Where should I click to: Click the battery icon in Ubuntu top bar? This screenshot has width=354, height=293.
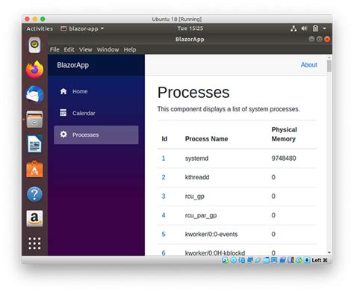point(315,28)
